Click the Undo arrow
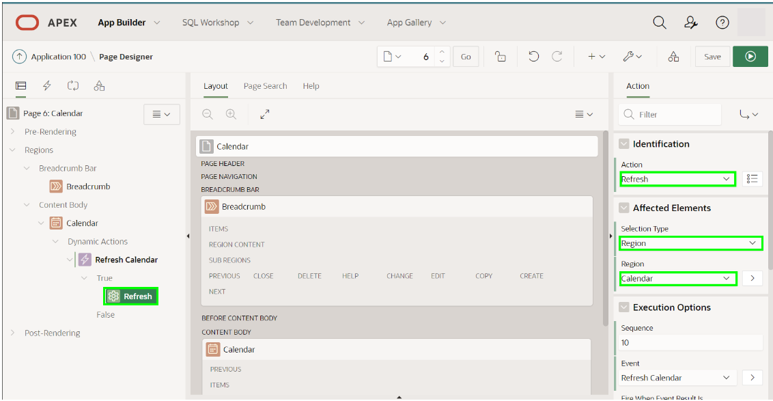Image resolution: width=773 pixels, height=401 pixels. click(533, 57)
